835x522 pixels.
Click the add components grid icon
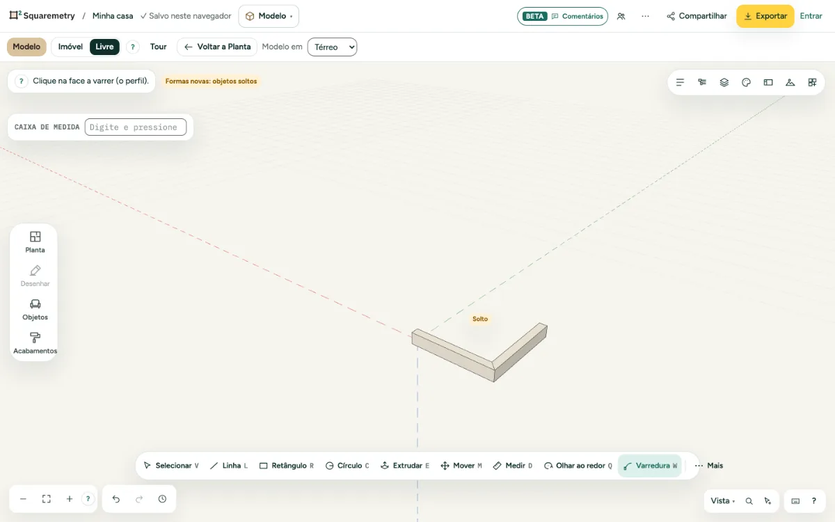point(812,82)
